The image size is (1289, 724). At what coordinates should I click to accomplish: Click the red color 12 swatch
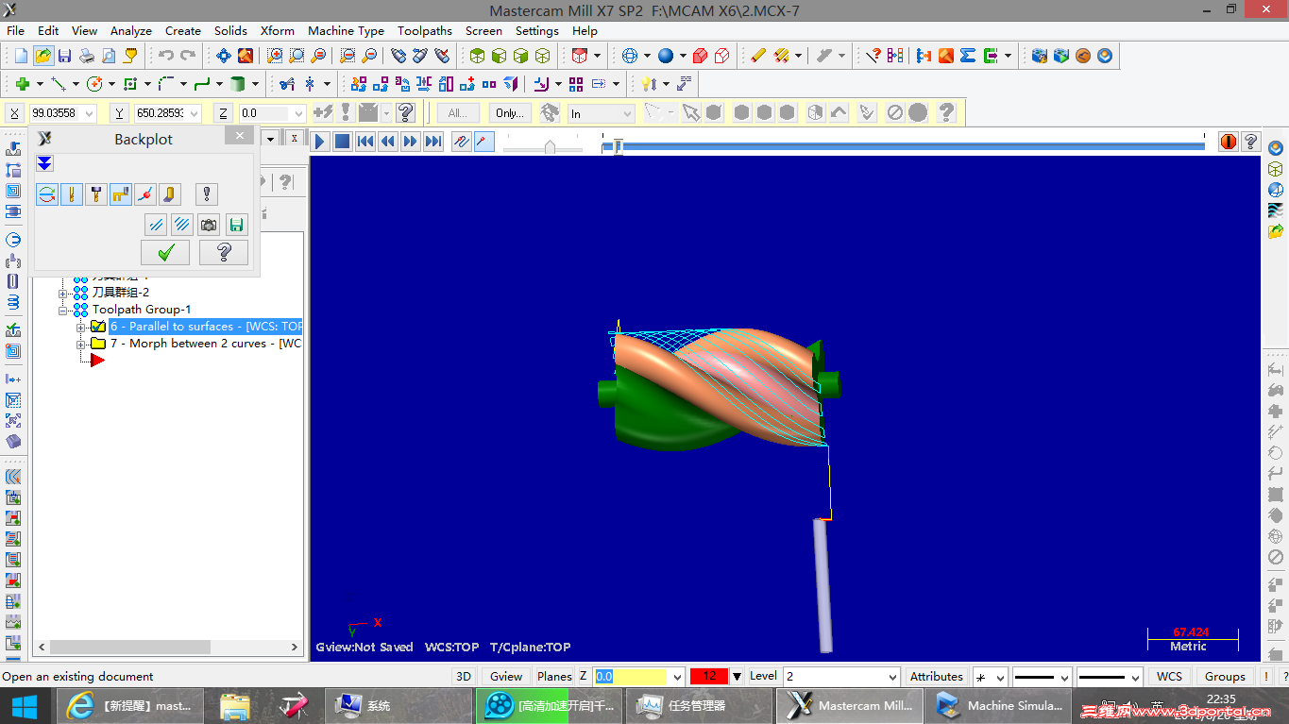(x=709, y=677)
